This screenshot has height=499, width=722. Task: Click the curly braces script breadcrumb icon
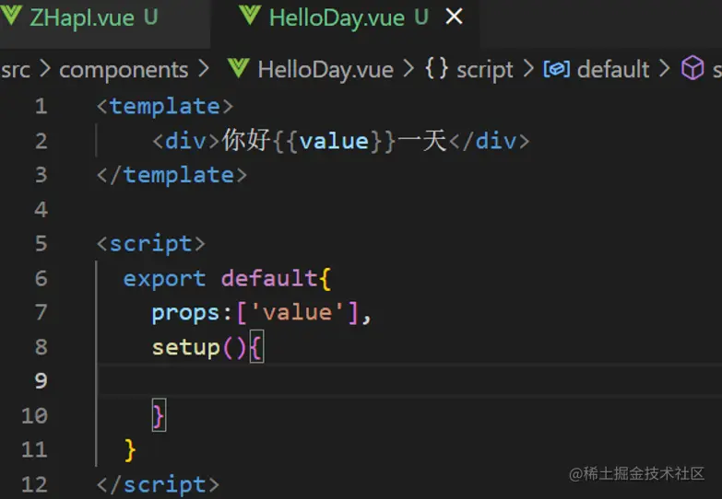pyautogui.click(x=436, y=69)
